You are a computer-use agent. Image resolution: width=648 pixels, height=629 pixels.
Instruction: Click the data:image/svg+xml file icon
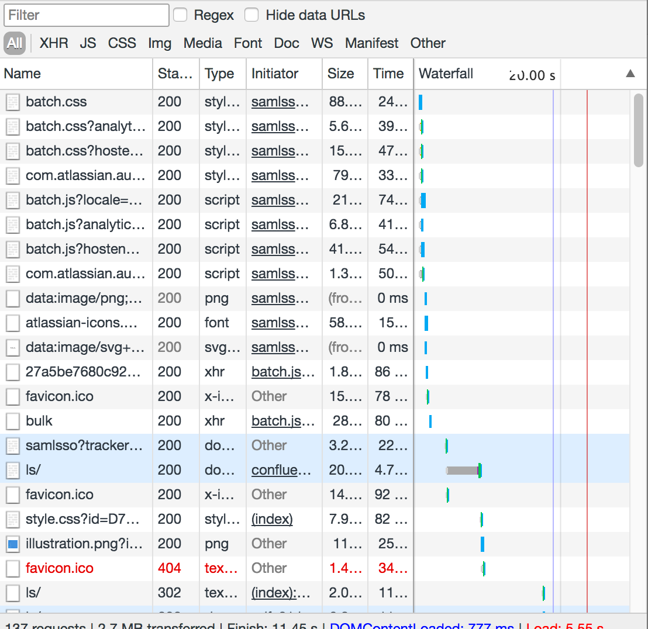pos(12,348)
